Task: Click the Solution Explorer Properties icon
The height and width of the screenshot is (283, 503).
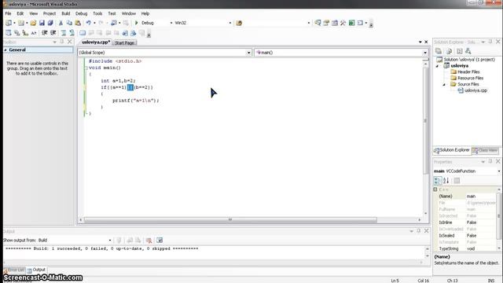Action: coord(439,51)
